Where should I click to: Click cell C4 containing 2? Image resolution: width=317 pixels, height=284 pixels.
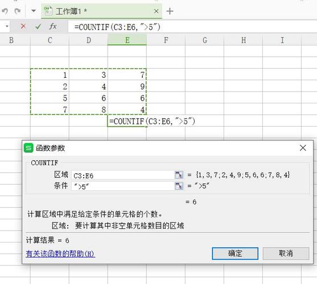pos(50,86)
